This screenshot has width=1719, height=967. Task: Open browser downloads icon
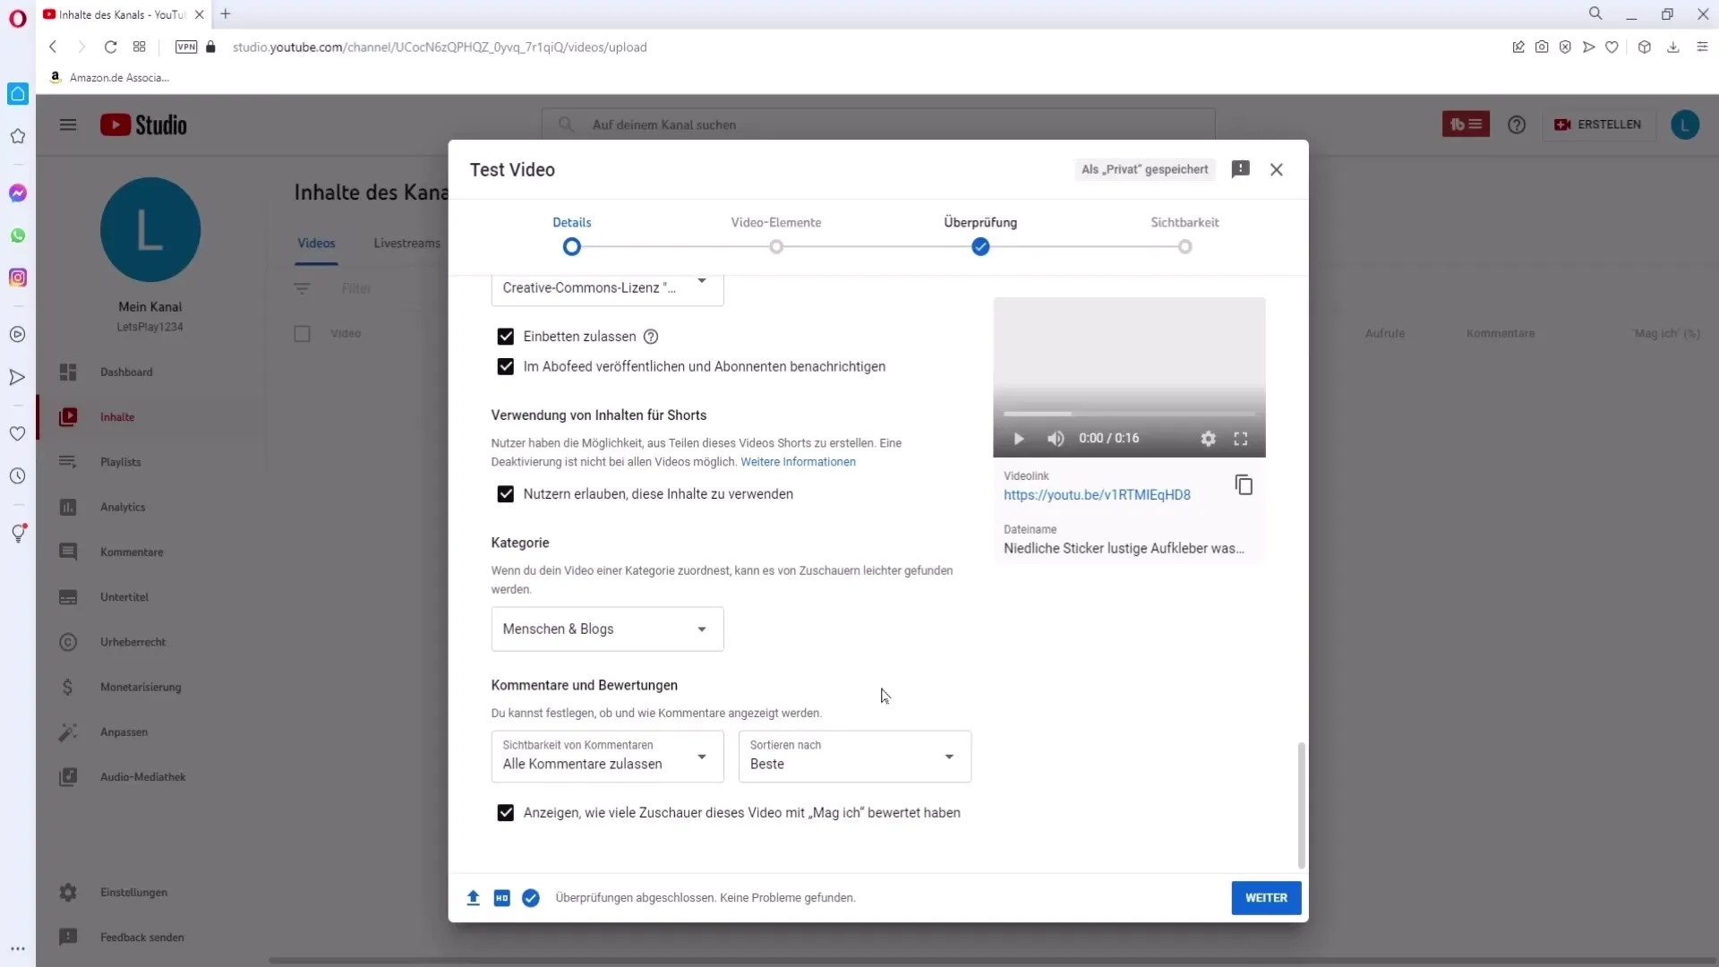(1672, 47)
